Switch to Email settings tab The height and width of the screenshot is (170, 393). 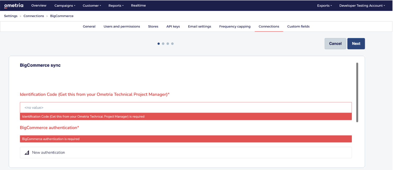click(x=200, y=26)
